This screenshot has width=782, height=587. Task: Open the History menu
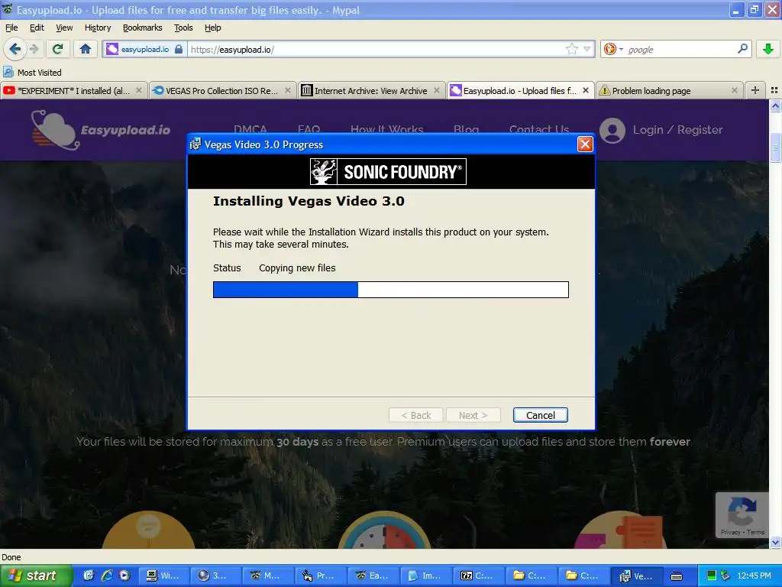point(98,28)
